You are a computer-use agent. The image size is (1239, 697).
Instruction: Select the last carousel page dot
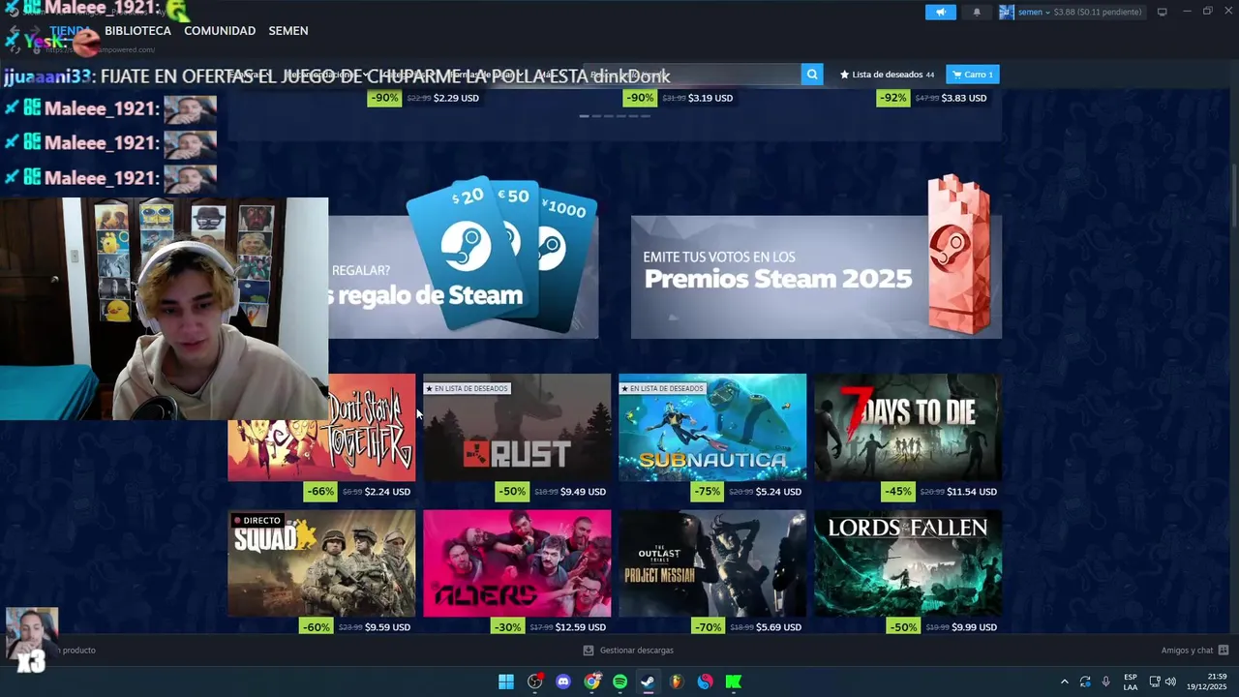click(x=646, y=116)
